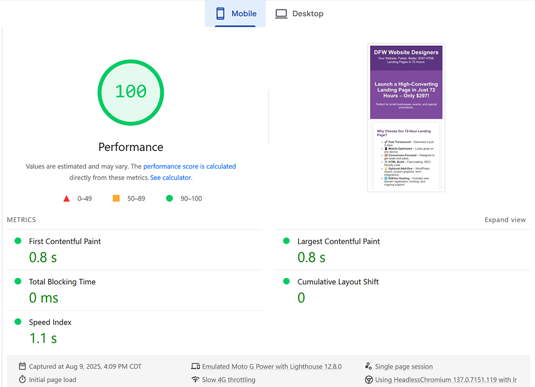
Task: Click the session icon near Single page session
Action: tap(368, 366)
